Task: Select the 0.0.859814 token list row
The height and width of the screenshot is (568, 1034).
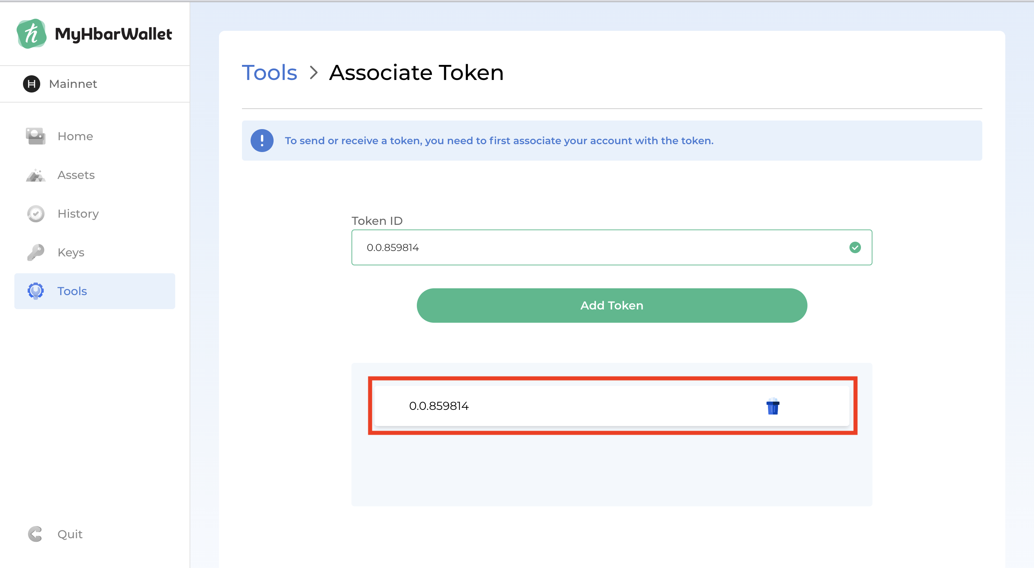Action: click(562, 406)
